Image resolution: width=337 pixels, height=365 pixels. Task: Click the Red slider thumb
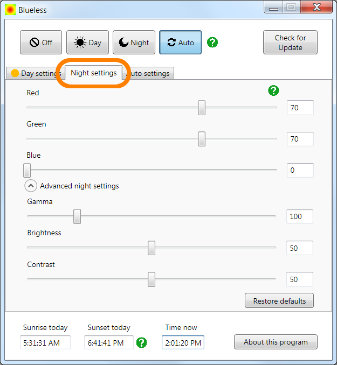202,108
